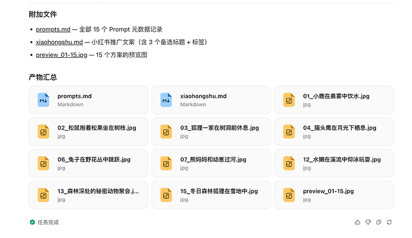Open the xiaohongshu.md link in attachments list
Image resolution: width=412 pixels, height=238 pixels.
(x=59, y=42)
